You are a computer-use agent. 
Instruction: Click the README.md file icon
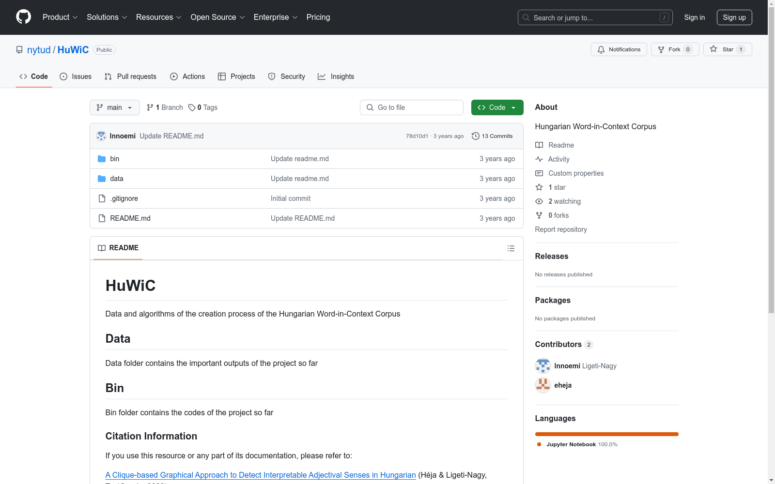102,218
